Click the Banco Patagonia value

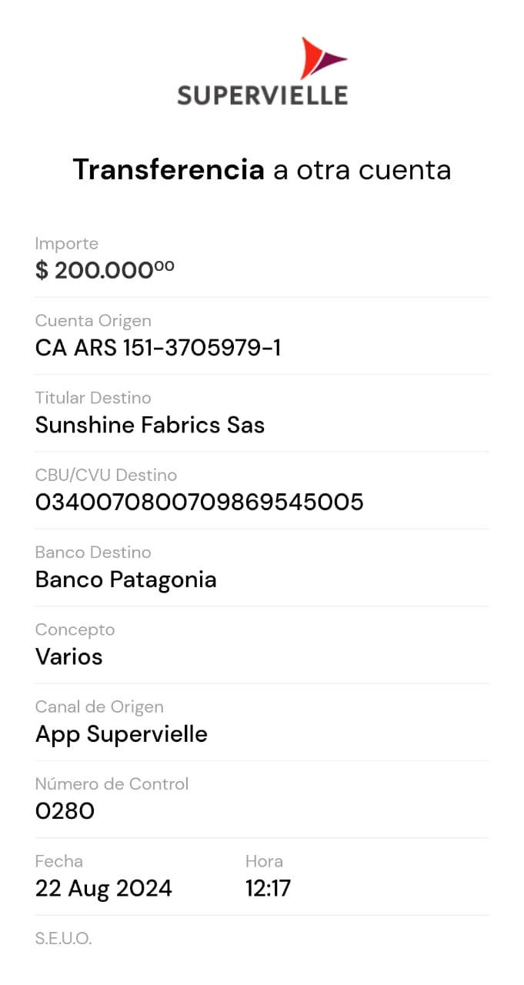pyautogui.click(x=125, y=579)
